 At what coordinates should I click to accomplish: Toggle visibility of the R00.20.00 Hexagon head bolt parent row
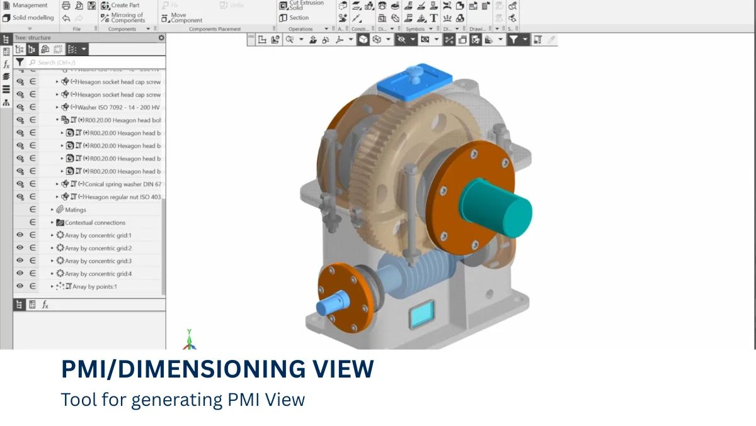tap(20, 120)
